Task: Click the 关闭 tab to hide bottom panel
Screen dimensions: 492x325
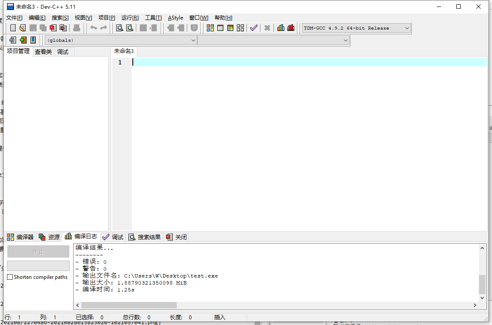Action: pos(176,237)
